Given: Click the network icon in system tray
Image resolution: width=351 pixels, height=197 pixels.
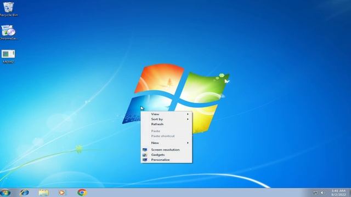Looking at the screenshot, I should point(315,193).
